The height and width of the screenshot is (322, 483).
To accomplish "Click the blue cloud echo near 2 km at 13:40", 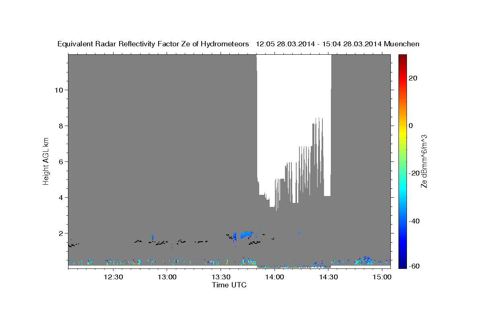I will [246, 234].
